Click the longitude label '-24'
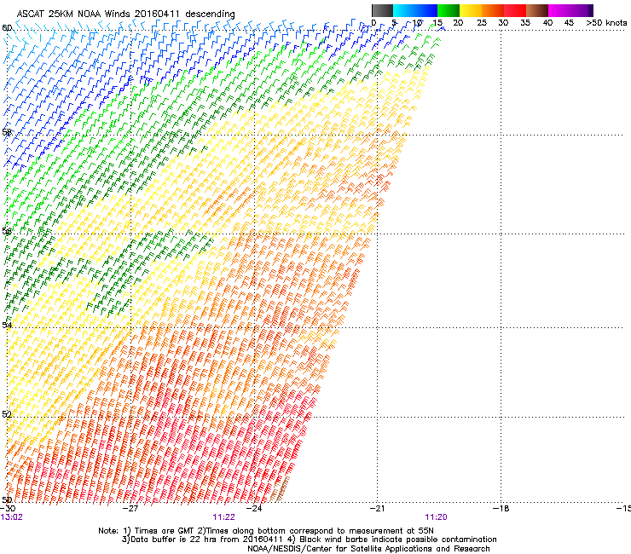This screenshot has height=554, width=631. [x=254, y=508]
